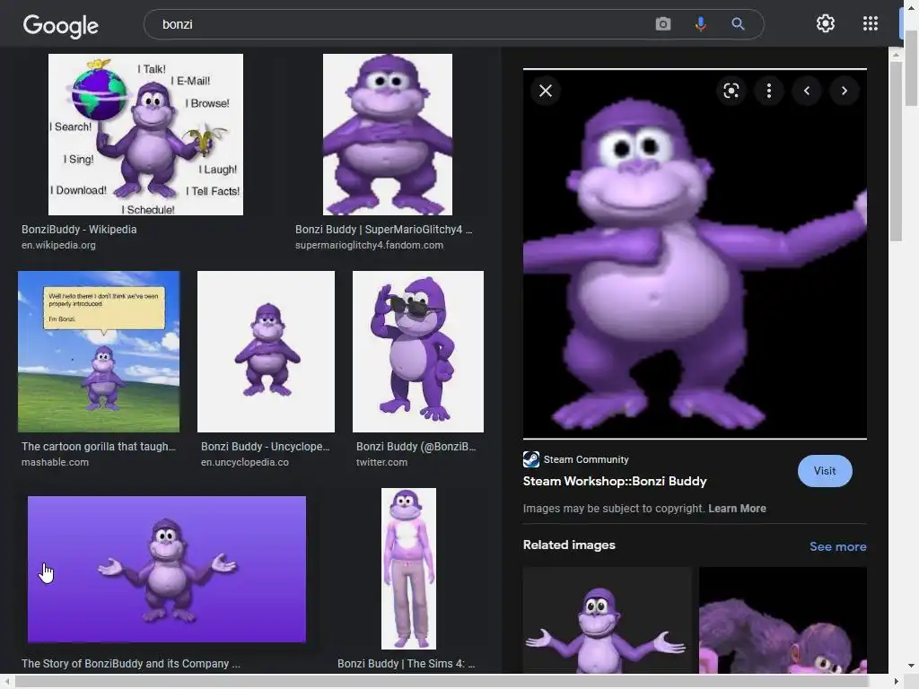This screenshot has width=919, height=689.
Task: Open Google settings gear
Action: click(826, 23)
